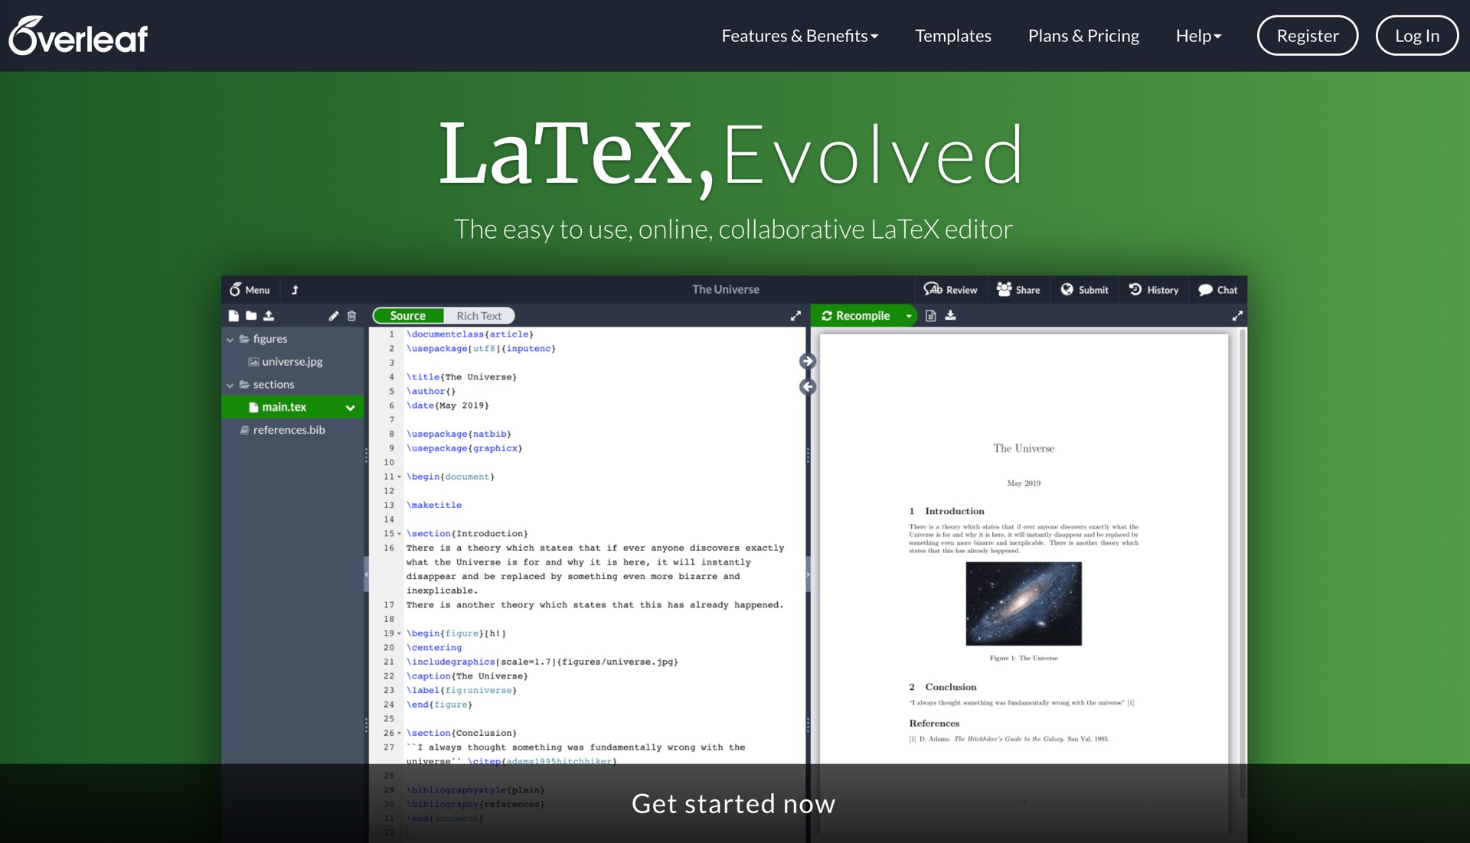This screenshot has width=1470, height=843.
Task: Click the rename pencil icon
Action: click(x=334, y=316)
